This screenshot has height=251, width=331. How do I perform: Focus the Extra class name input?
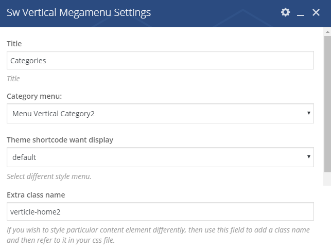(160, 211)
